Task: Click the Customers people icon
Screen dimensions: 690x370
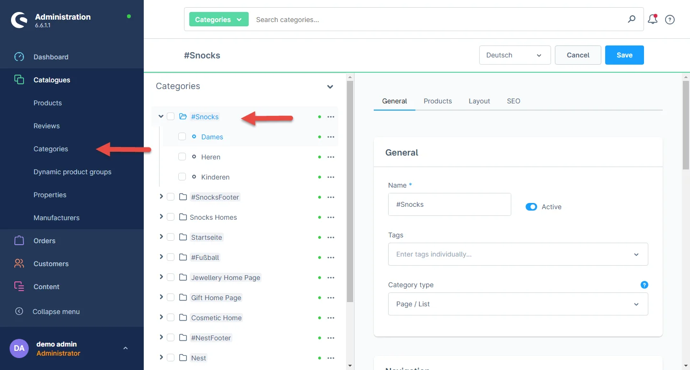Action: [x=19, y=264]
